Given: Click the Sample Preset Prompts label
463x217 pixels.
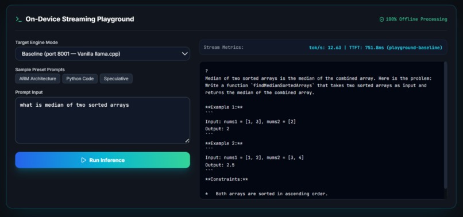Looking at the screenshot, I should [x=40, y=69].
